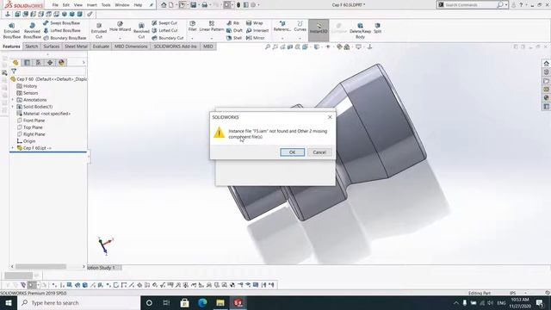Select the Boundary Cut tool
Viewport: 551px width, 310px height.
point(168,38)
